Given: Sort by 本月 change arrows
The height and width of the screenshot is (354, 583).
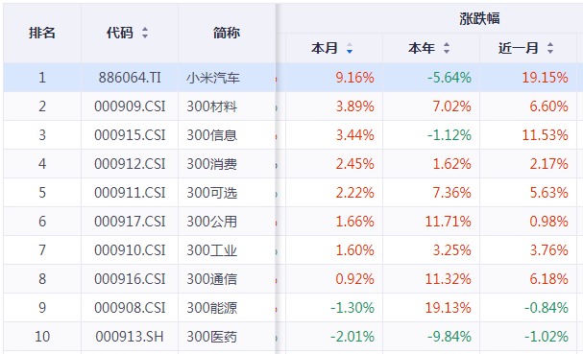Looking at the screenshot, I should coord(350,48).
